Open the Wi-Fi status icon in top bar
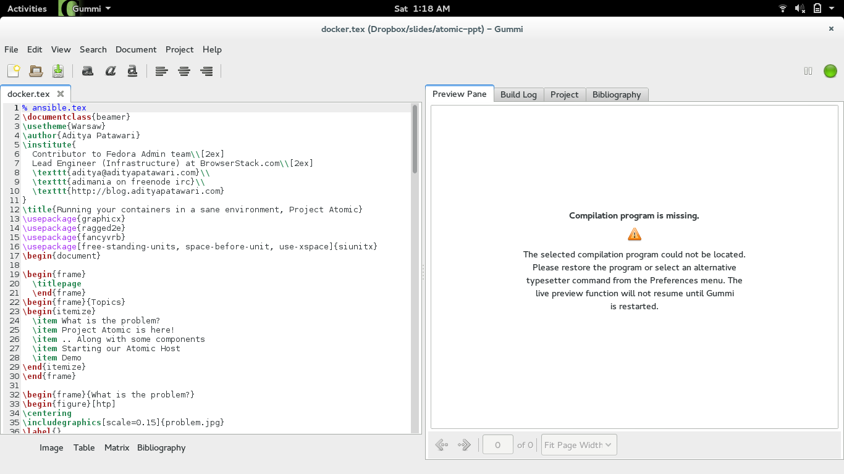Viewport: 844px width, 474px height. (783, 9)
